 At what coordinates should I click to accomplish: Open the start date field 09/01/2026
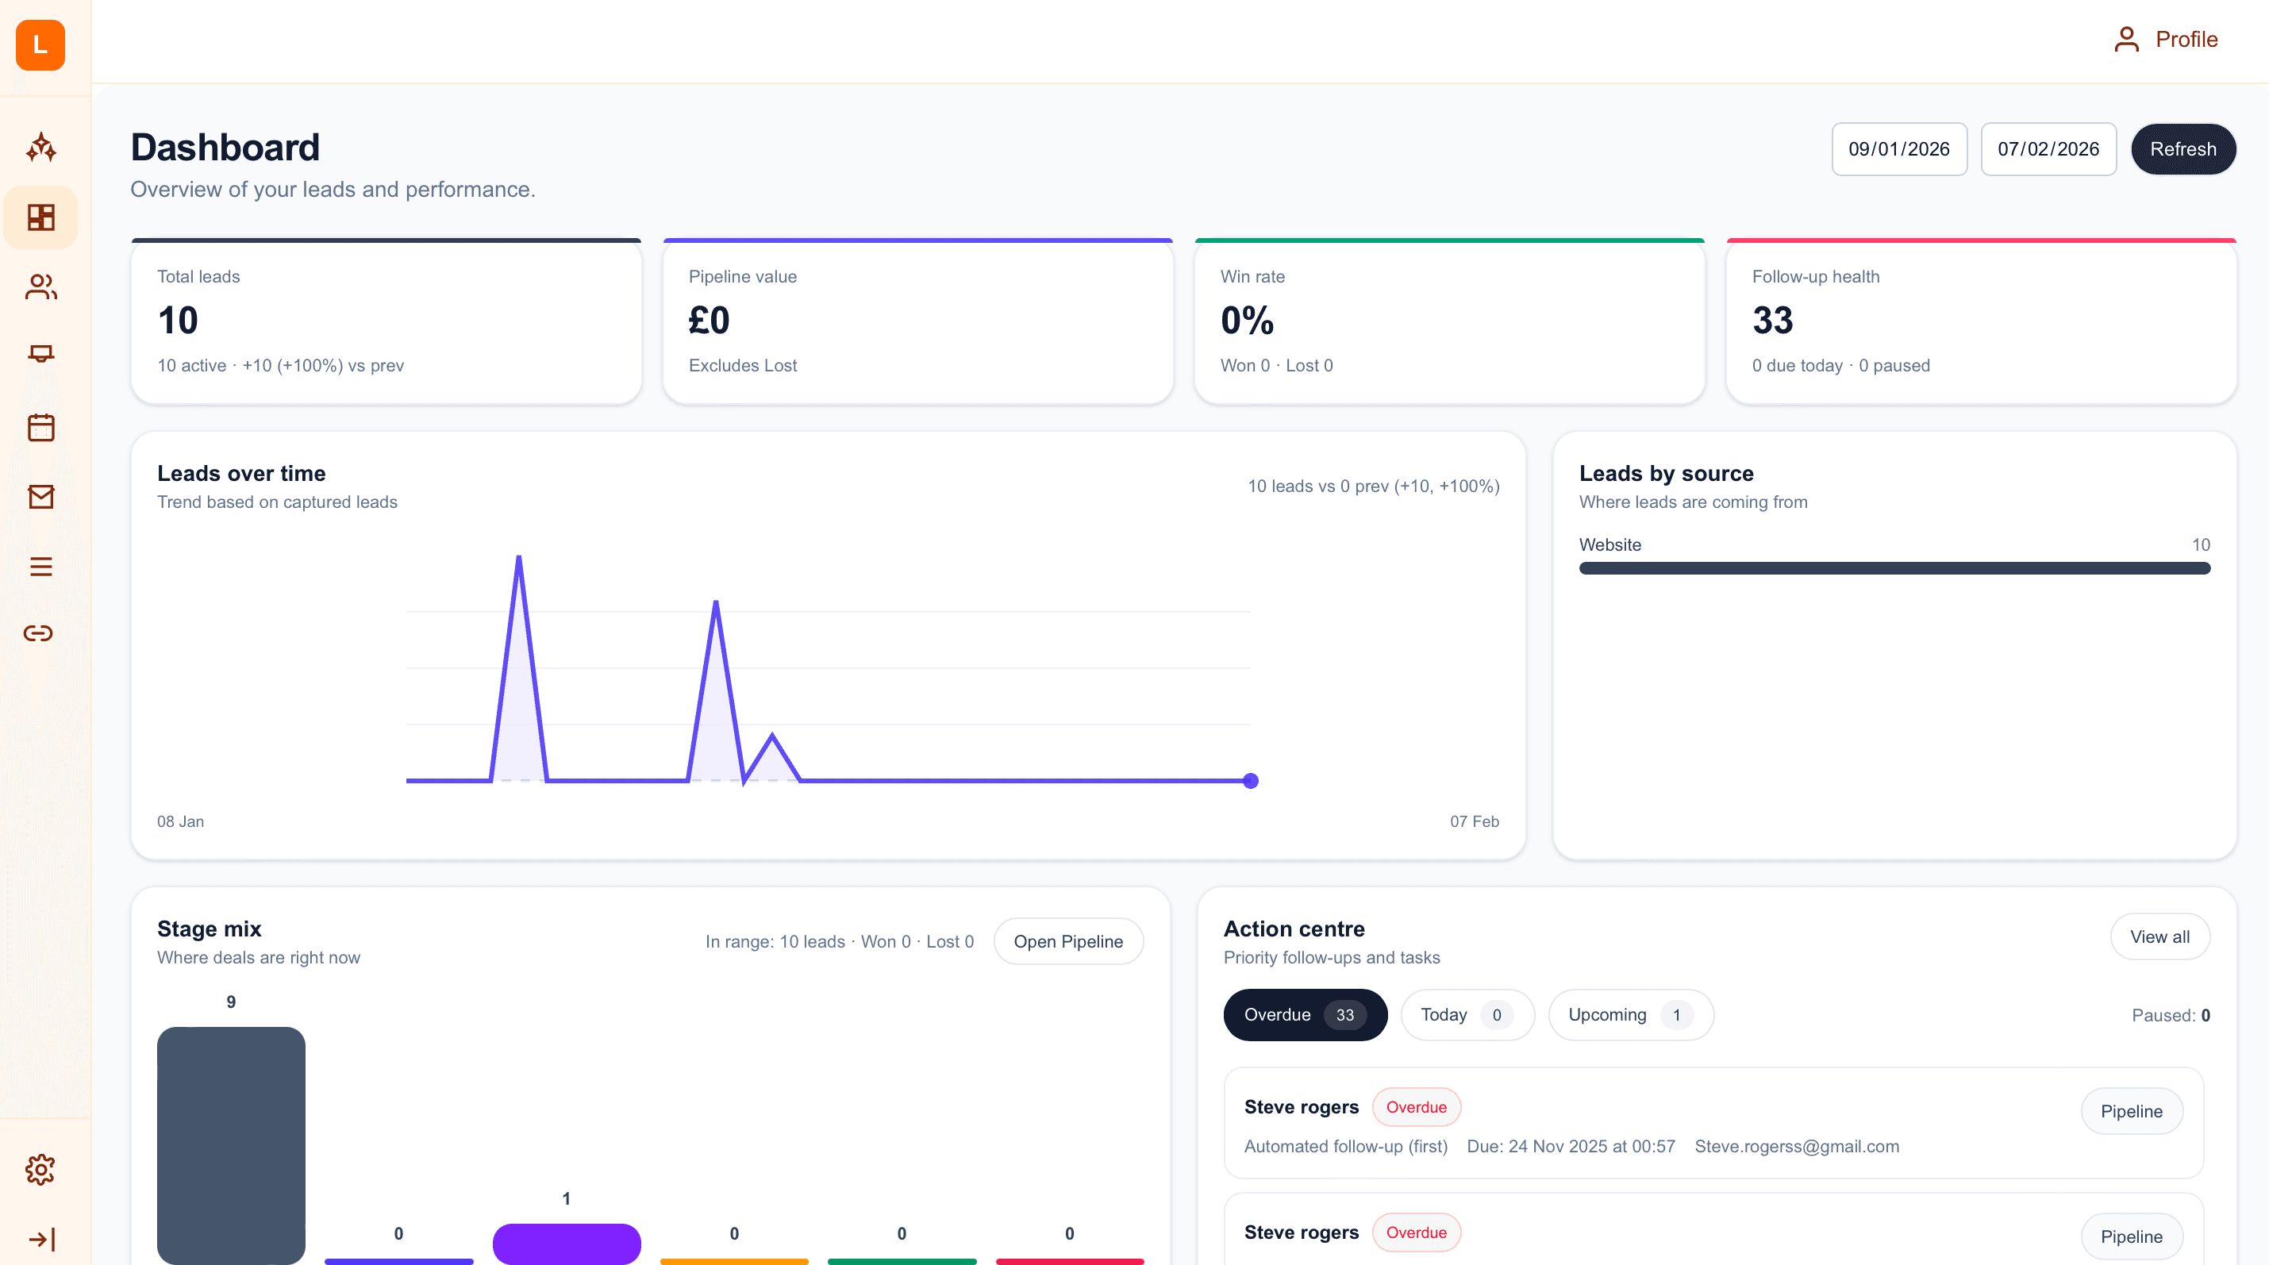[x=1899, y=149]
